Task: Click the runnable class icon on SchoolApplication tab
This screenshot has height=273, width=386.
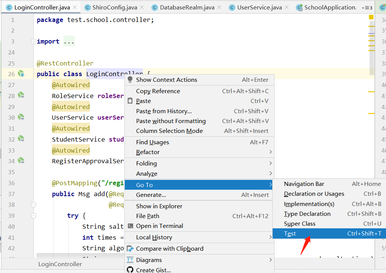Action: [x=299, y=8]
